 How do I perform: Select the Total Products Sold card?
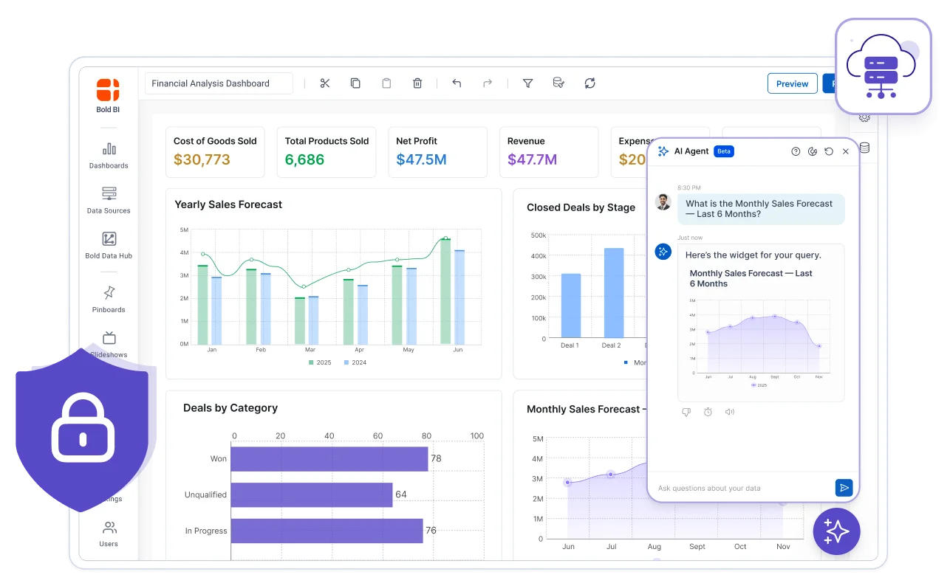(327, 152)
